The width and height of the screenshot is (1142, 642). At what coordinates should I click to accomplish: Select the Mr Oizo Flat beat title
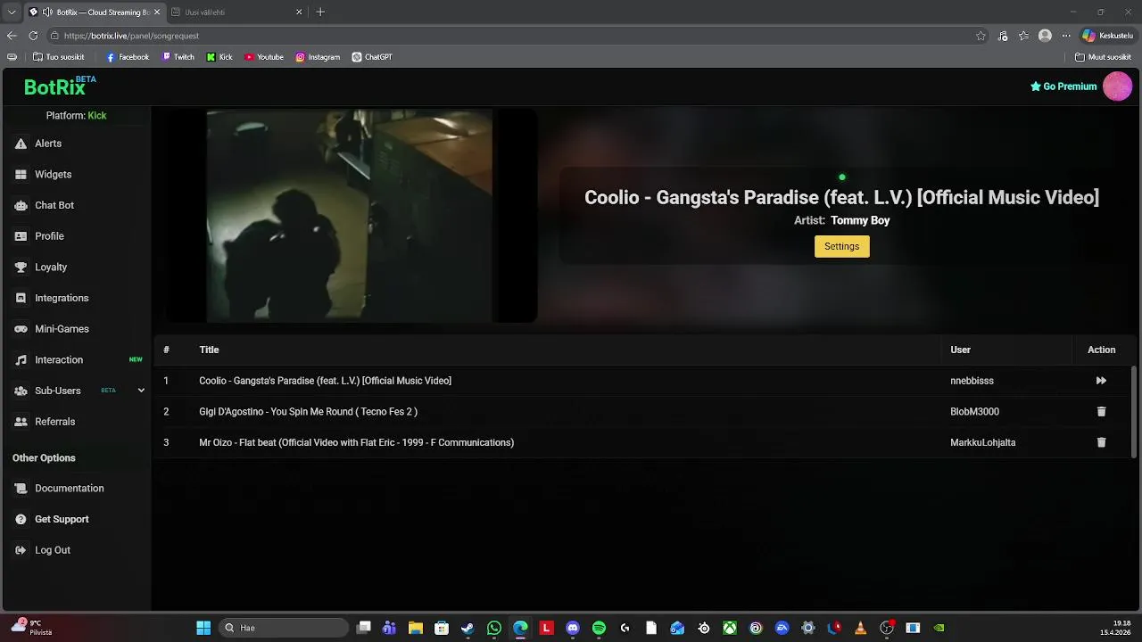[356, 442]
